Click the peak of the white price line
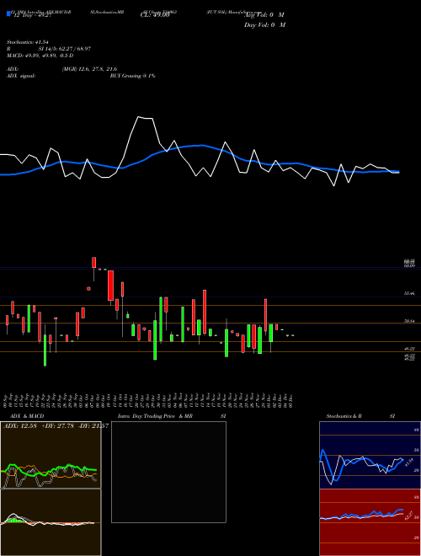 (x=139, y=116)
